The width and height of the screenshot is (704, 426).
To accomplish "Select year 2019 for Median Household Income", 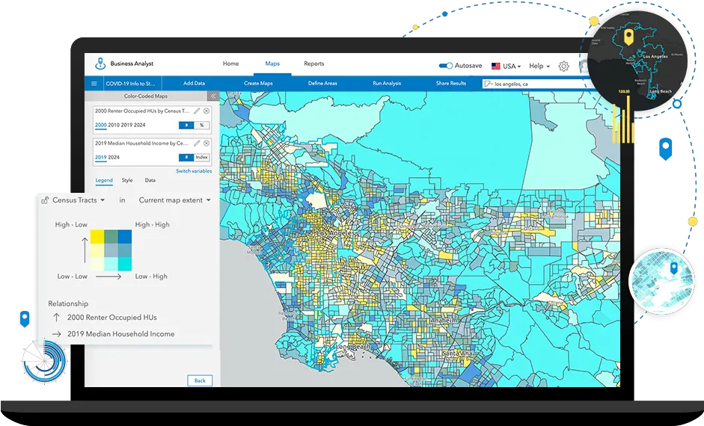I will click(x=100, y=158).
